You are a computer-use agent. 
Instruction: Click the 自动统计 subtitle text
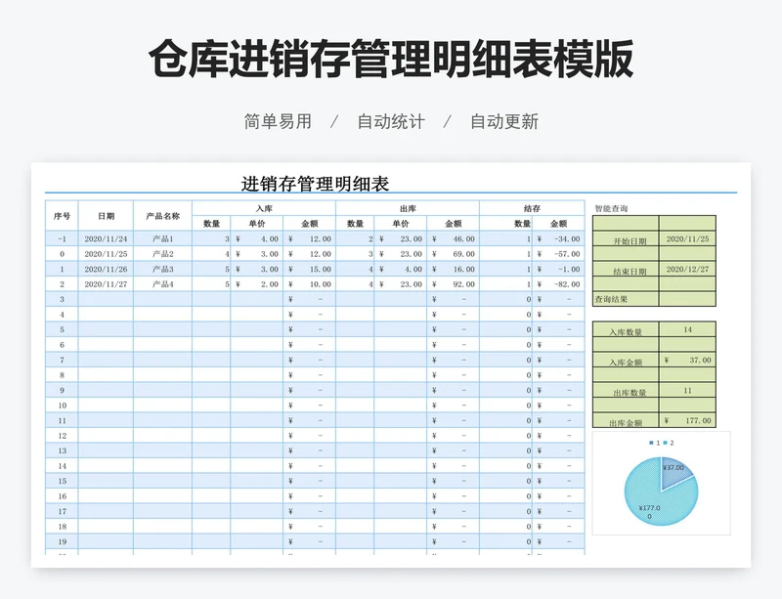click(391, 122)
